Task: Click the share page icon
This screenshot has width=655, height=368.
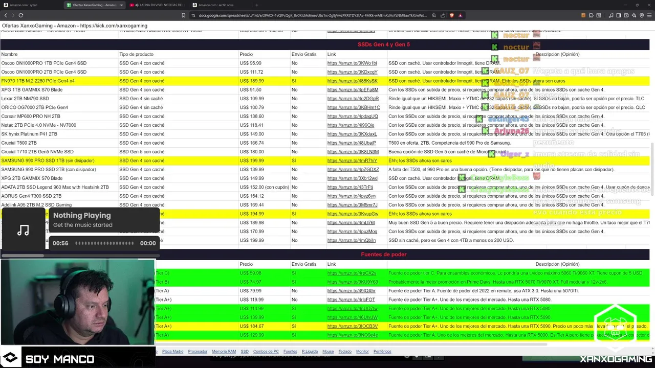Action: click(x=444, y=15)
